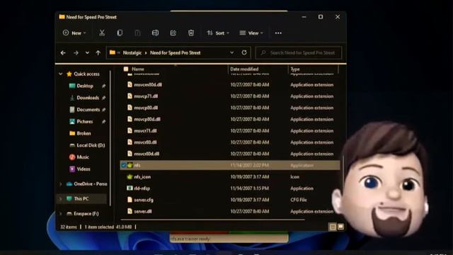Select This PC in navigation pane
Viewport: 453px width, 255px height.
[81, 198]
